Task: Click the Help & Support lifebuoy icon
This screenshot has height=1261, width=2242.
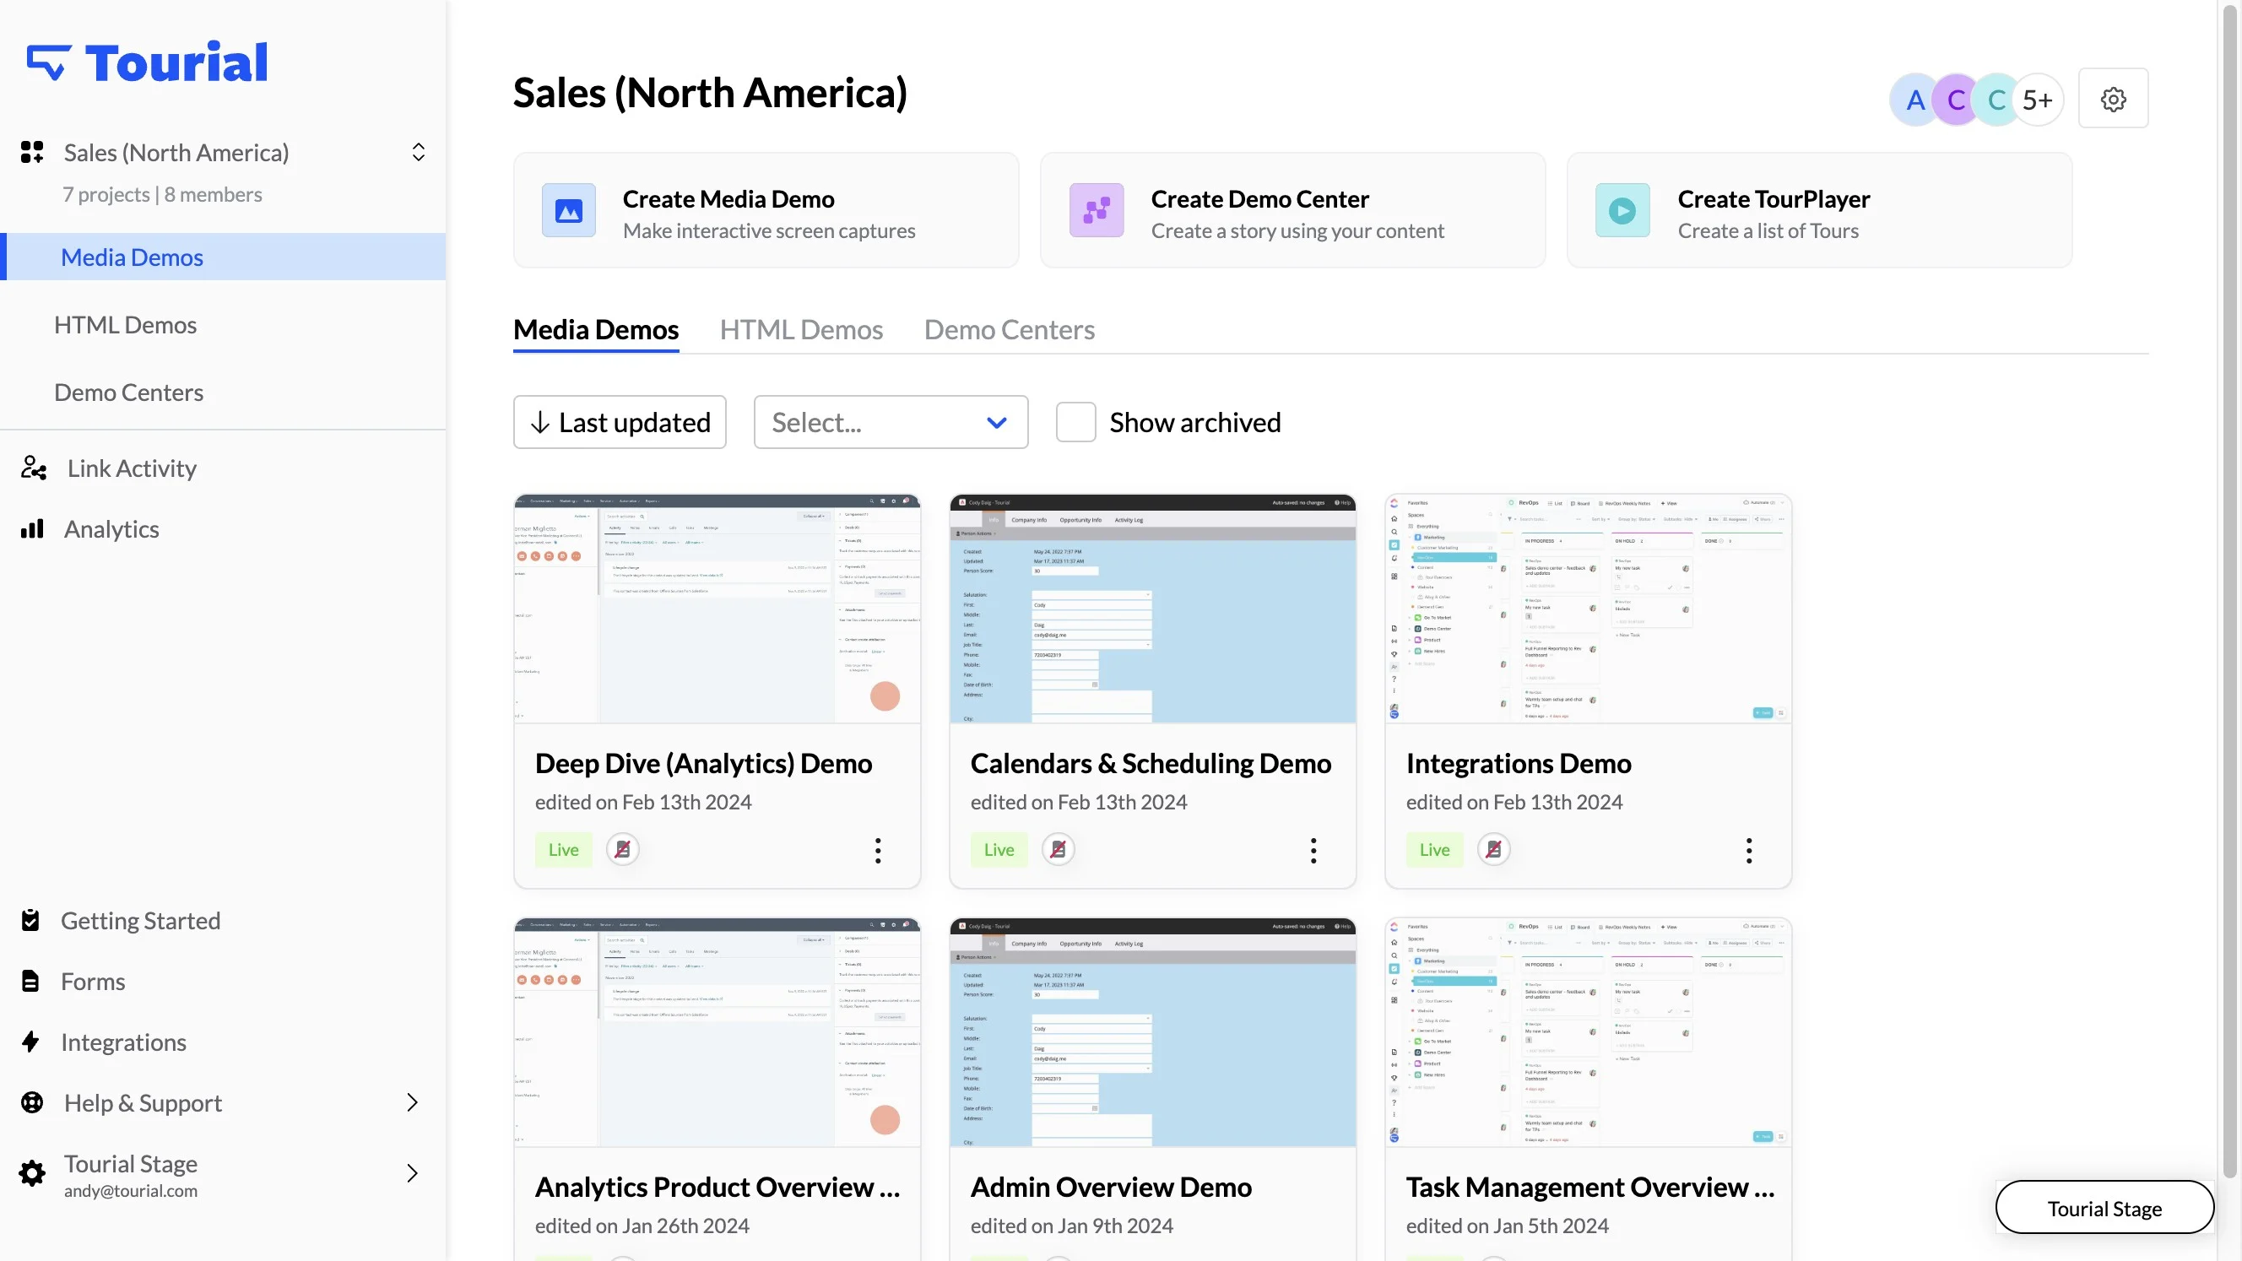Action: pyautogui.click(x=32, y=1102)
